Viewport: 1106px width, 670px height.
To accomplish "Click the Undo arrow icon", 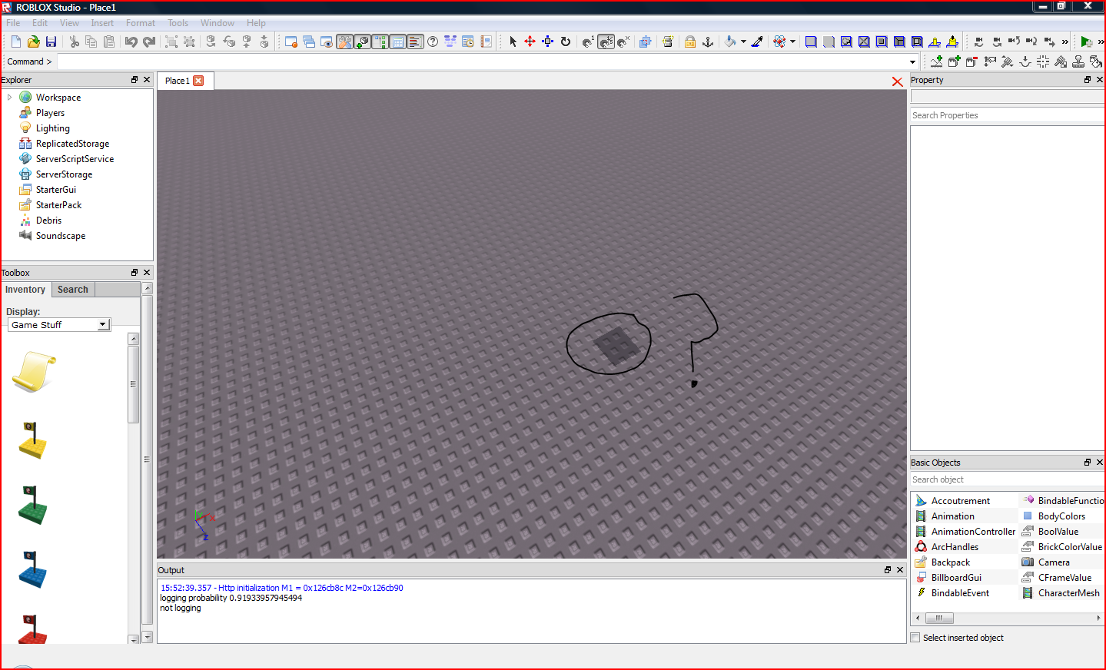I will [x=131, y=41].
